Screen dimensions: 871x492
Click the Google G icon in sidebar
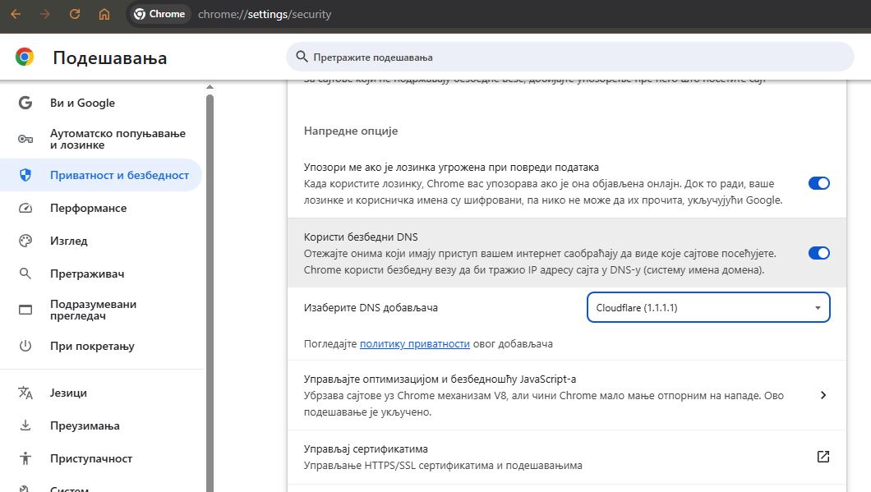coord(25,103)
